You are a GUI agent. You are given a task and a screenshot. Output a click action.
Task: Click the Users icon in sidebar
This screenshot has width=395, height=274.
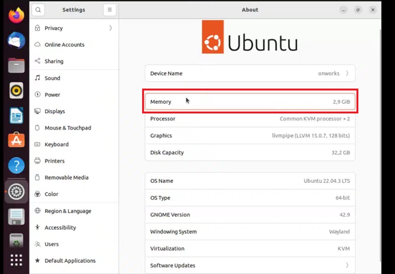(38, 244)
